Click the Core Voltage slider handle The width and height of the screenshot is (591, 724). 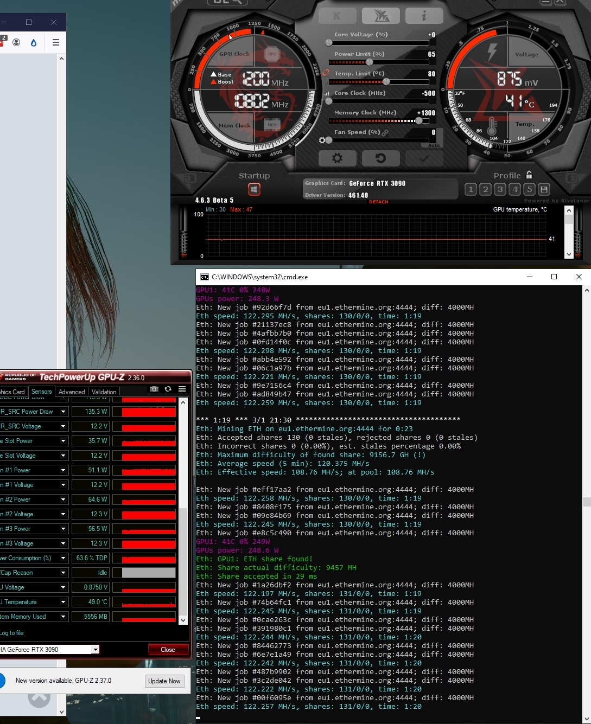pos(329,43)
